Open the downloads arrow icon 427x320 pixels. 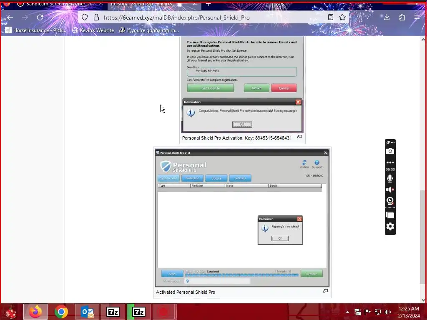coord(387,17)
